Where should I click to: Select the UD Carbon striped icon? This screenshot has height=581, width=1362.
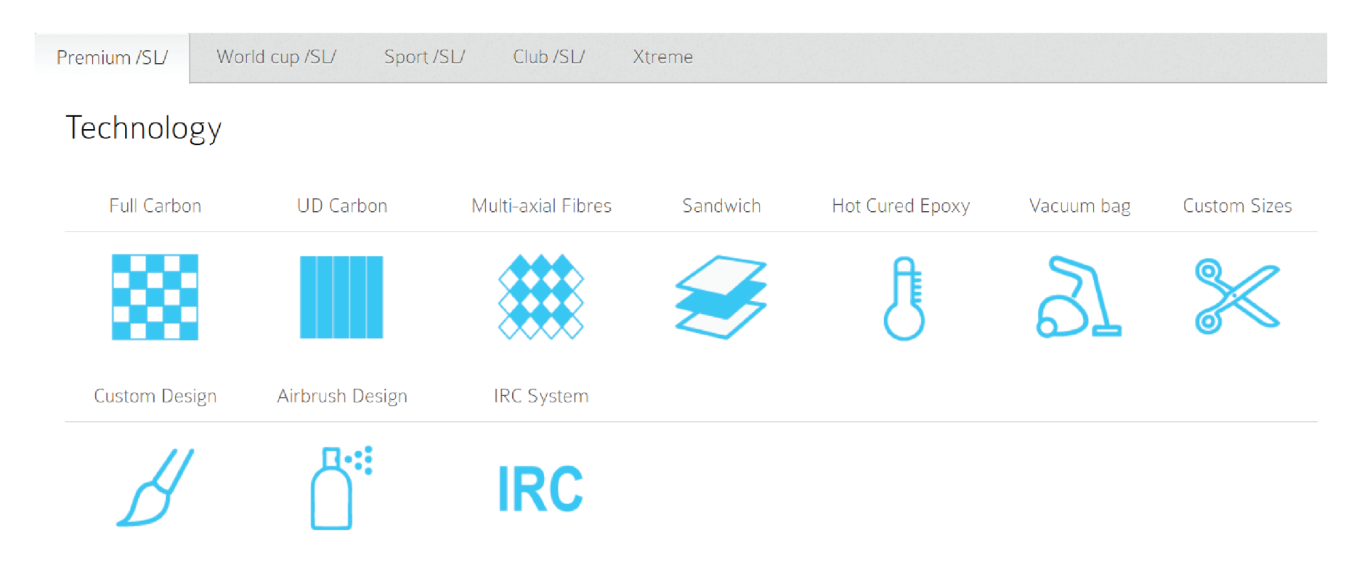pos(341,297)
